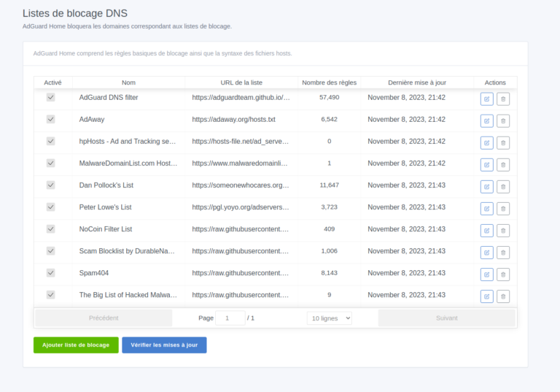Sort by Nom column header

(x=128, y=82)
